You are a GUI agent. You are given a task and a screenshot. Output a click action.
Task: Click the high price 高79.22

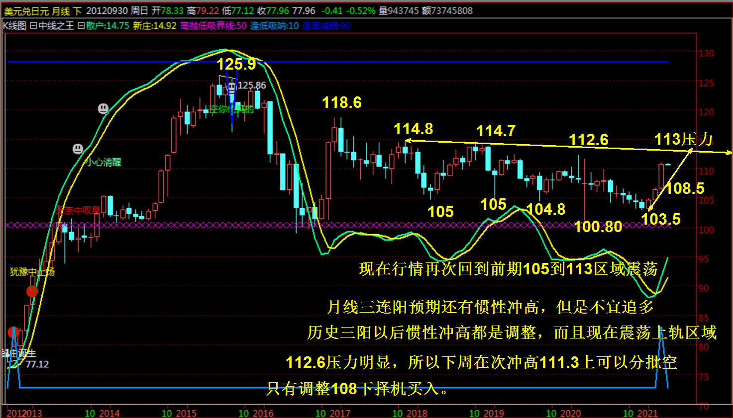click(x=203, y=11)
